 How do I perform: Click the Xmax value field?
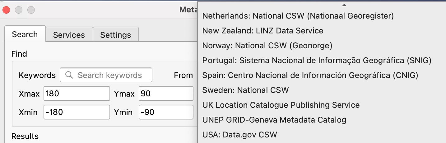tap(77, 93)
